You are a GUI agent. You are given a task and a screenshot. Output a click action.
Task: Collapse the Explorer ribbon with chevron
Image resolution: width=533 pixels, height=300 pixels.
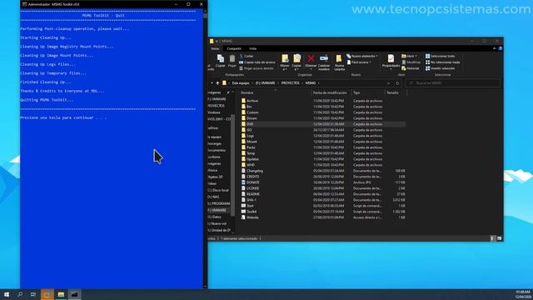[494, 48]
